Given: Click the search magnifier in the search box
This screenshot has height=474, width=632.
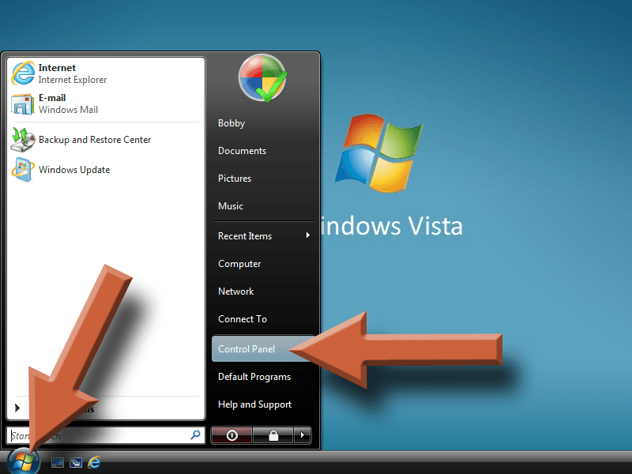Looking at the screenshot, I should tap(194, 434).
